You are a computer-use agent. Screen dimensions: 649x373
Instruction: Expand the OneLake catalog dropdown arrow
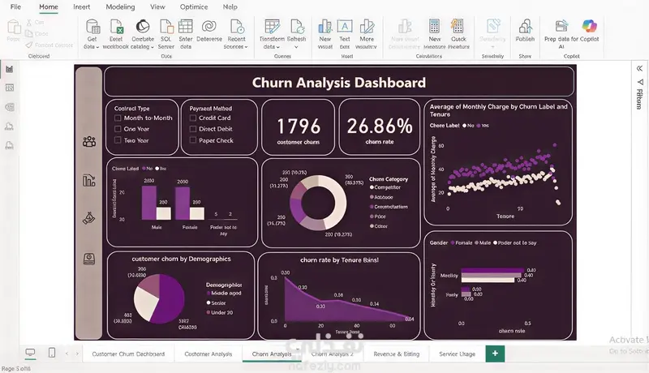153,47
